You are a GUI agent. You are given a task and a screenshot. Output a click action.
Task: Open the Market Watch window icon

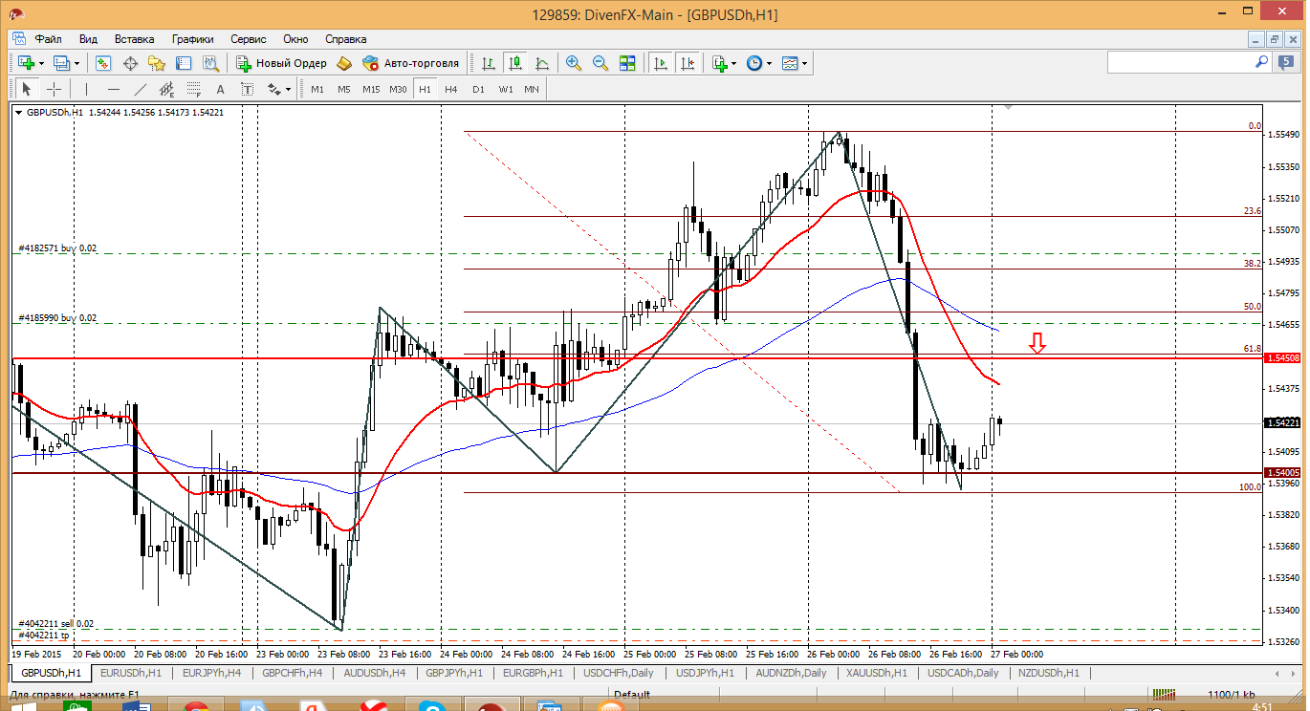tap(103, 63)
